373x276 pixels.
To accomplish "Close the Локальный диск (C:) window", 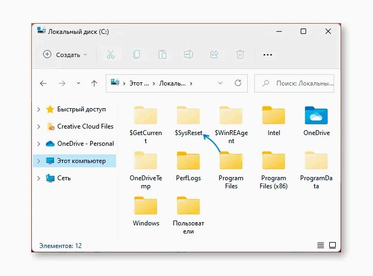I will (328, 31).
